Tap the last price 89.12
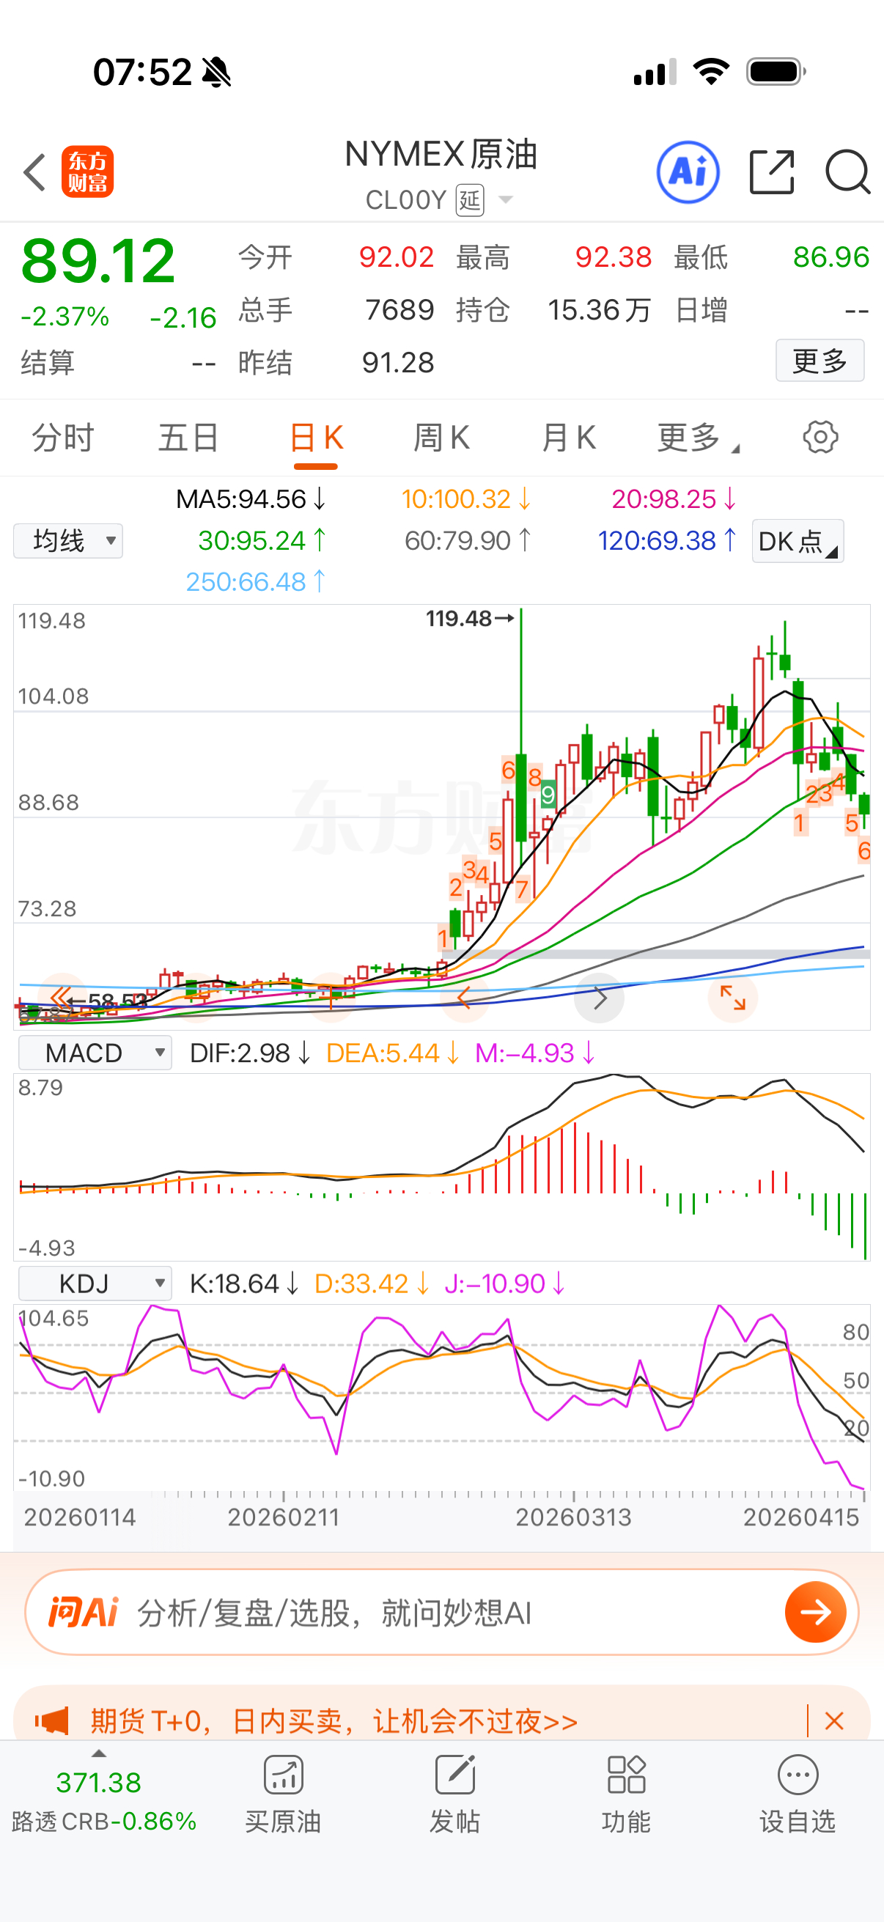Screen dimensions: 884x1922 97,261
